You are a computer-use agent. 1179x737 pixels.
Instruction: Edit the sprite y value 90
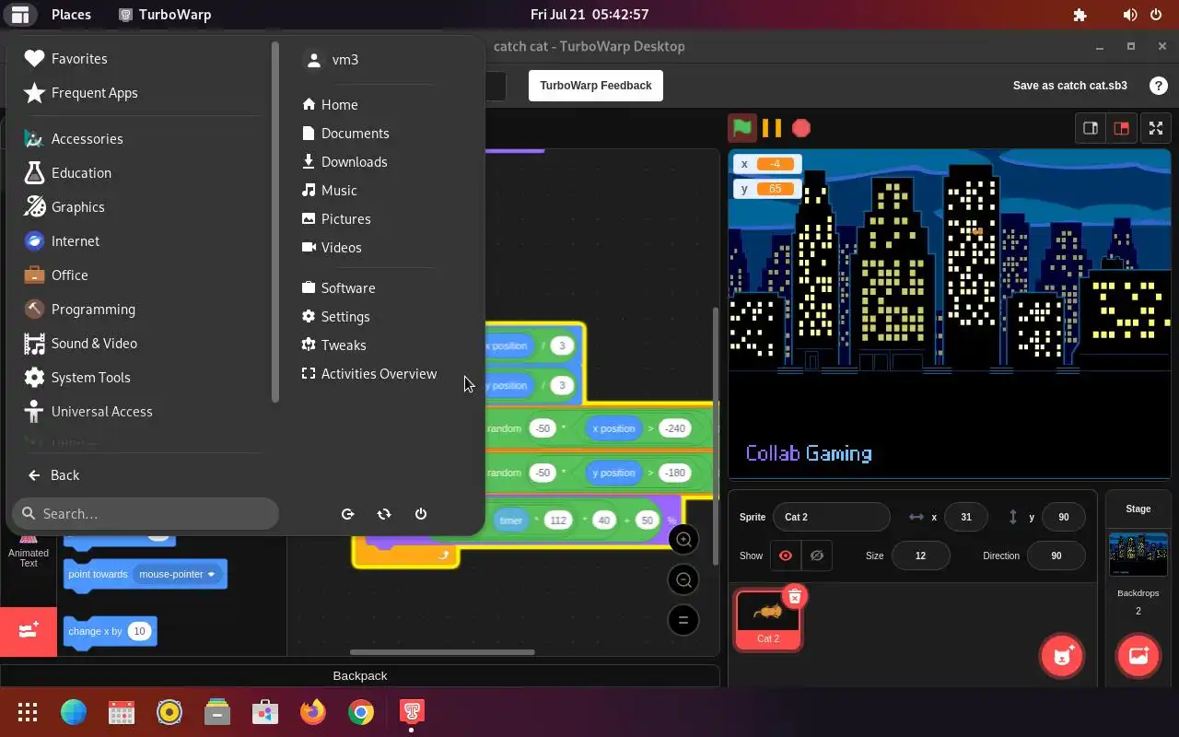(1063, 517)
